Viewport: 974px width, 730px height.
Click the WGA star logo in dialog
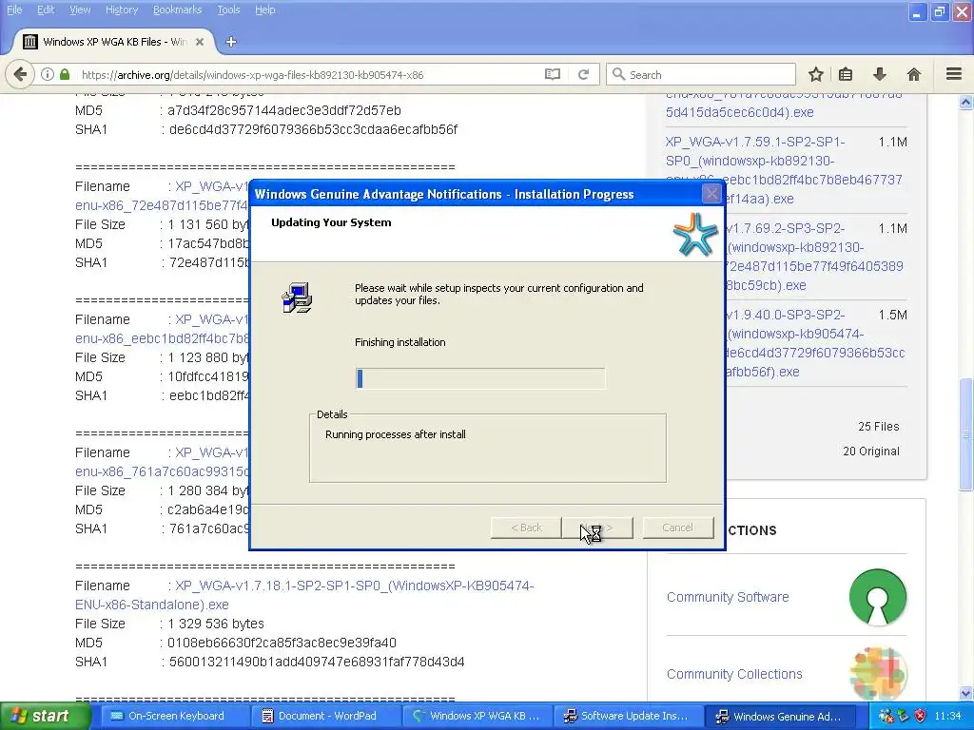point(695,234)
